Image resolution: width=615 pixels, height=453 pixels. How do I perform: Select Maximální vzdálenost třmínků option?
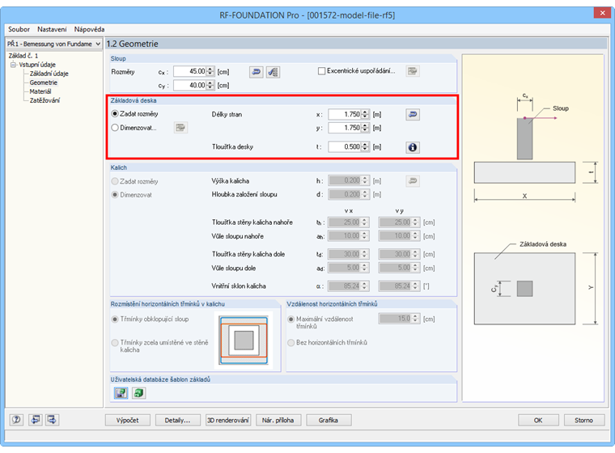(291, 320)
